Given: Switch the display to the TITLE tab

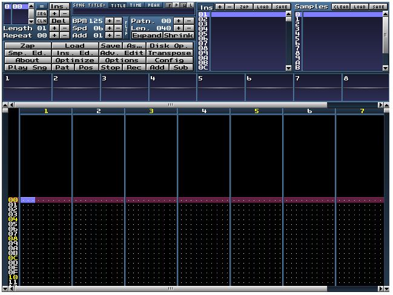Looking at the screenshot, I should pyautogui.click(x=118, y=5).
